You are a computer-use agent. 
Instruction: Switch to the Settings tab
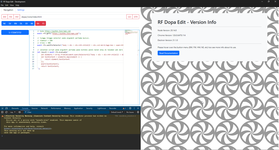tap(21, 10)
